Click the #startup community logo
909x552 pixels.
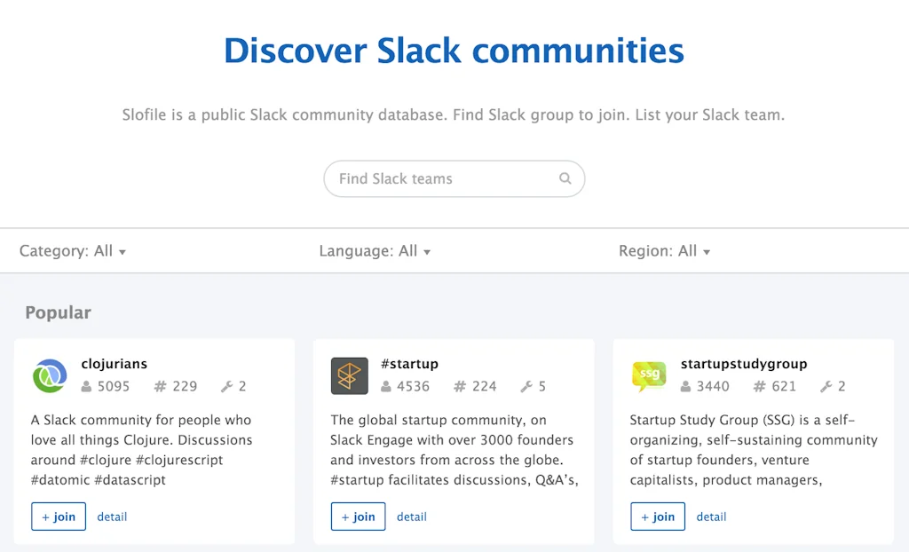[349, 375]
